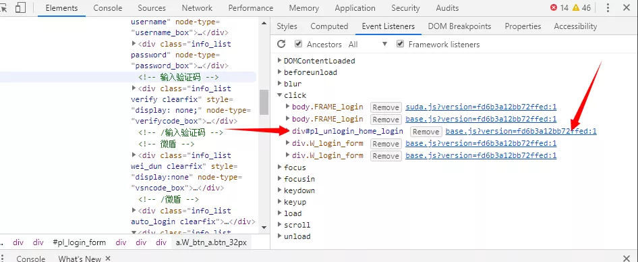Toggle the device toolbar icon
Viewport: 638px width, 262px height.
pos(21,7)
